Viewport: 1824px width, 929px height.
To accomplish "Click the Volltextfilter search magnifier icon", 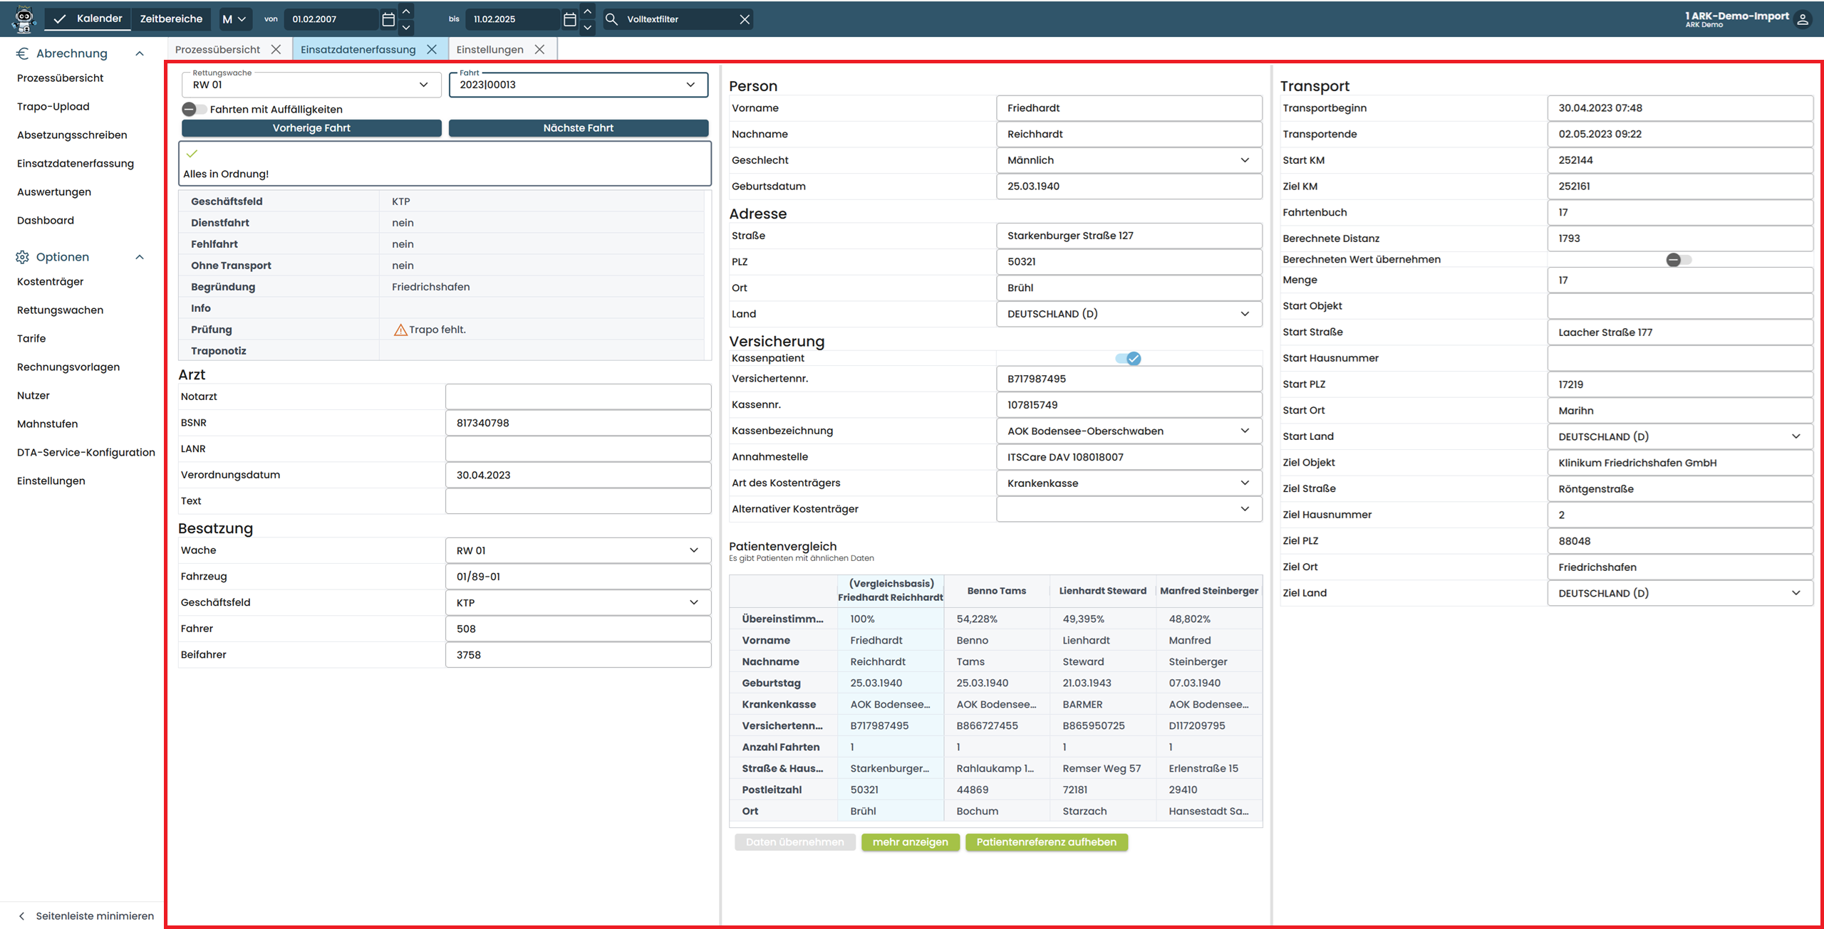I will click(611, 19).
